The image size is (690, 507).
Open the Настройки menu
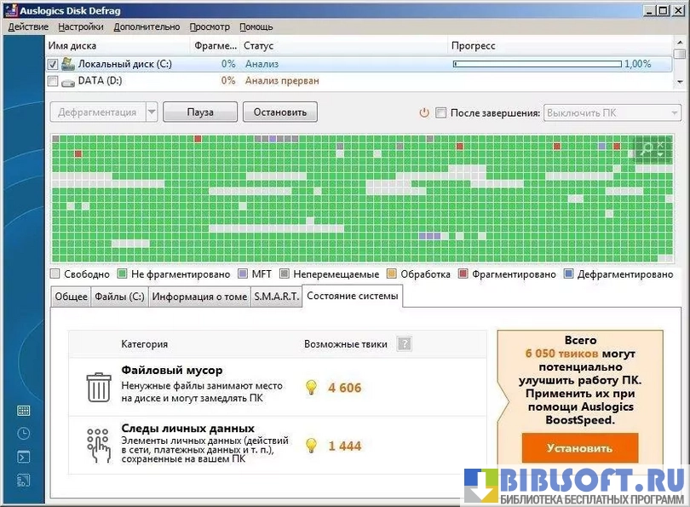pos(81,26)
